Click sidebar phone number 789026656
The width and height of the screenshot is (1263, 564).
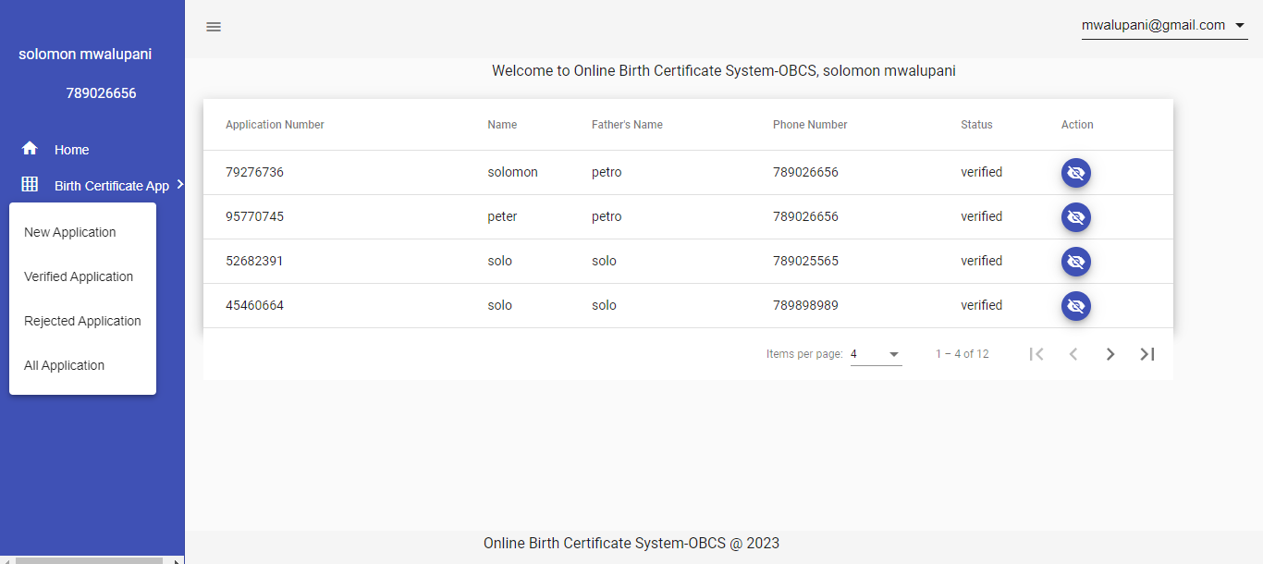click(101, 93)
